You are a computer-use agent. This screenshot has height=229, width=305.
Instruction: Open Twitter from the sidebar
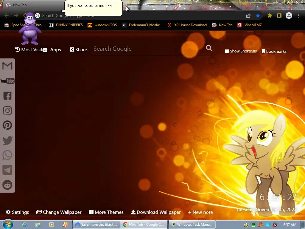click(x=7, y=140)
